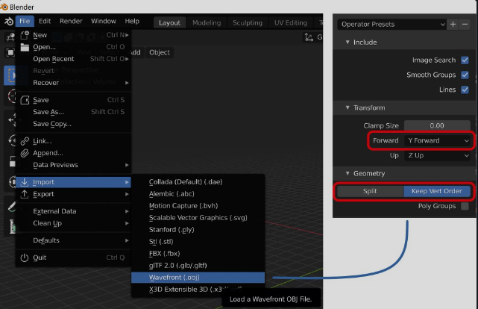478x309 pixels.
Task: Open the Edit menu
Action: 45,21
